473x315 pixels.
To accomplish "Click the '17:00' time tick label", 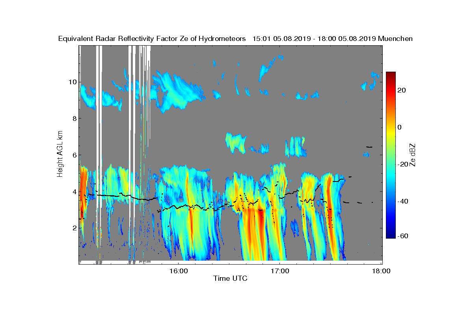I will click(x=280, y=271).
